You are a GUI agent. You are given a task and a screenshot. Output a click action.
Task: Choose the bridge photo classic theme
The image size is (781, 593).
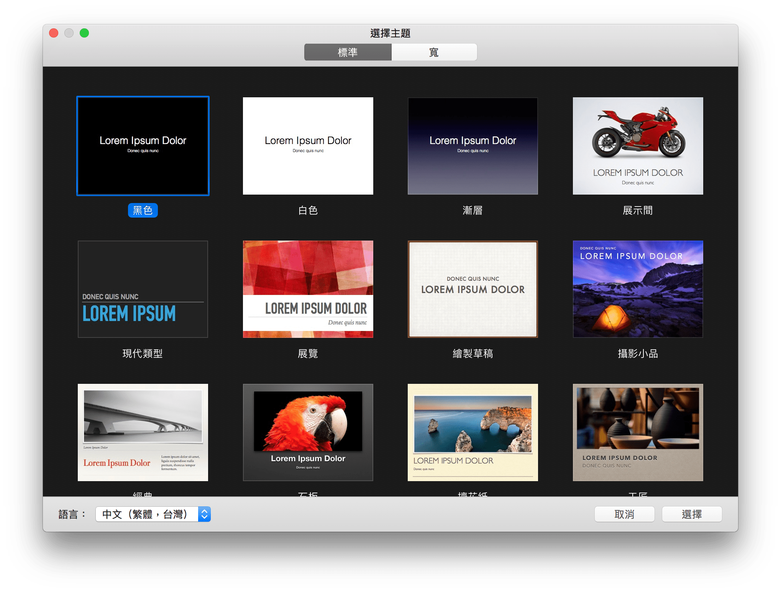[x=143, y=432]
